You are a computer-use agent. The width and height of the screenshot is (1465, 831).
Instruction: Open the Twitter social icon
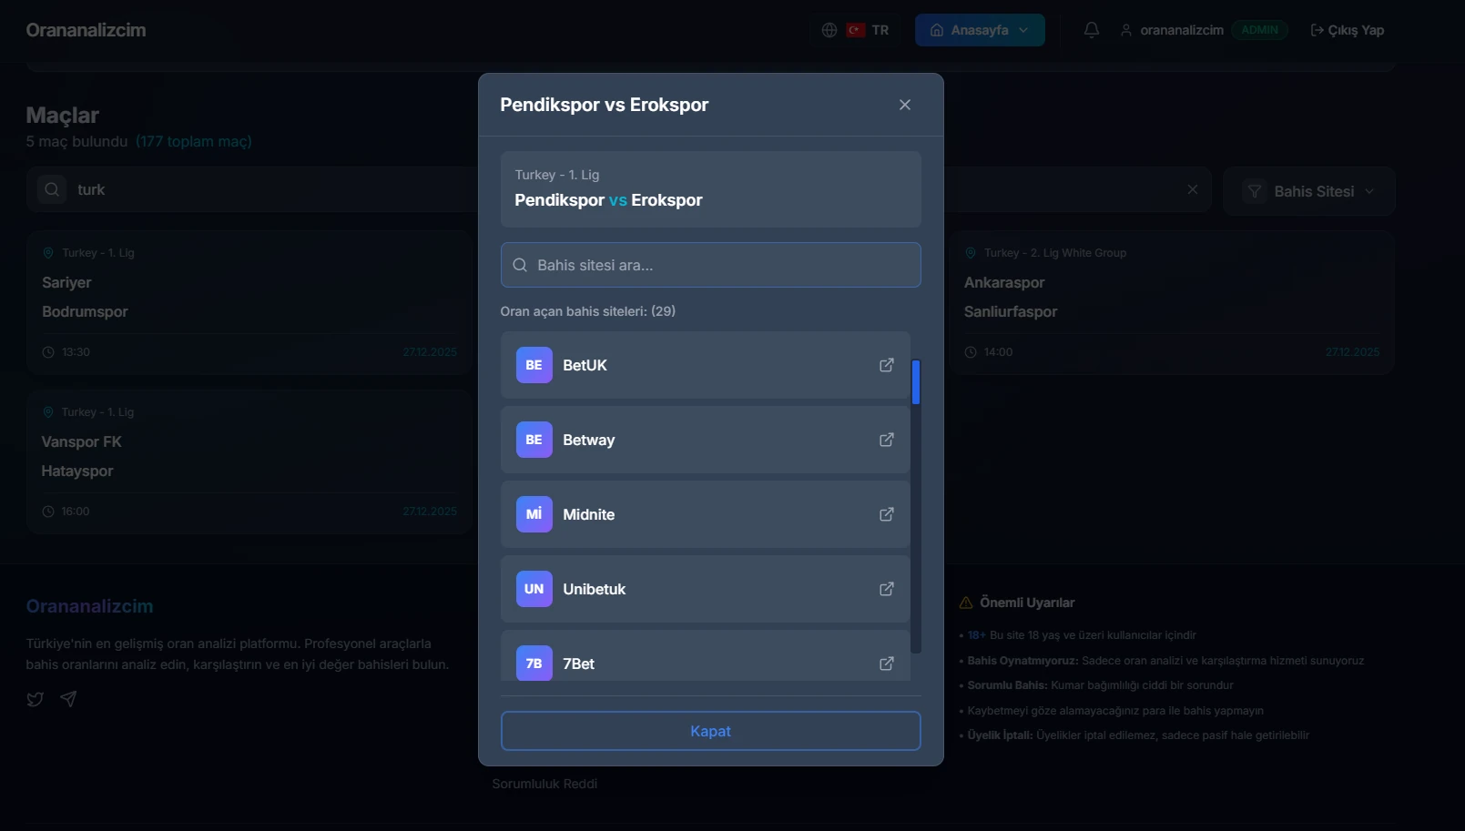[36, 699]
